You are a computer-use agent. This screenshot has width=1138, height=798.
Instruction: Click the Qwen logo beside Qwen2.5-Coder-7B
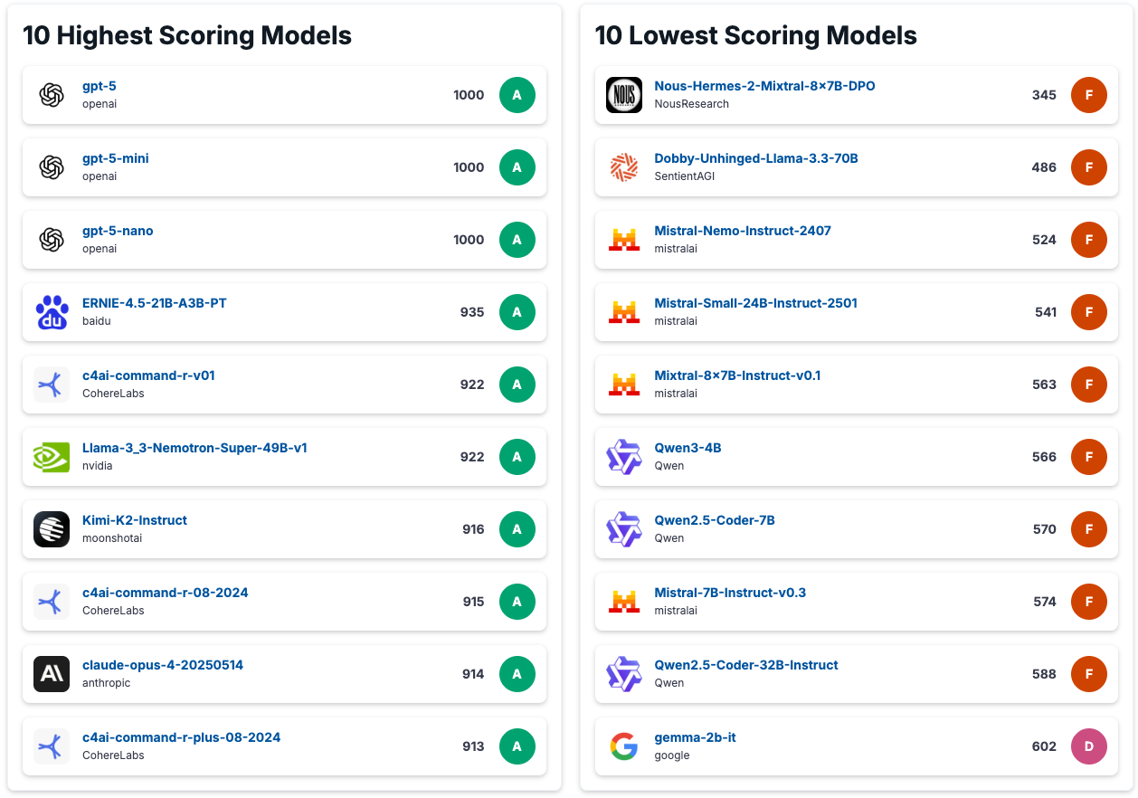coord(624,529)
